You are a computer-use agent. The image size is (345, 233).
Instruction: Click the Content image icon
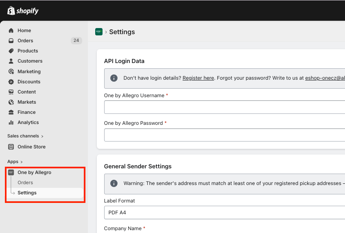[x=11, y=92]
